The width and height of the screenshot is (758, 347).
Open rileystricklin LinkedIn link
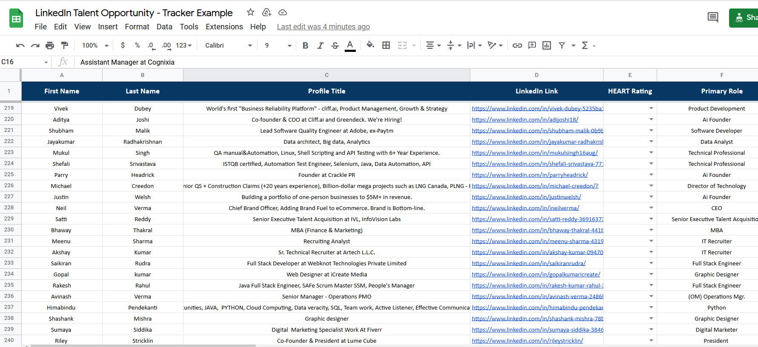point(527,341)
